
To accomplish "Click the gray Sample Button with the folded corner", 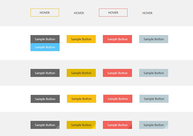I will click(x=45, y=125).
